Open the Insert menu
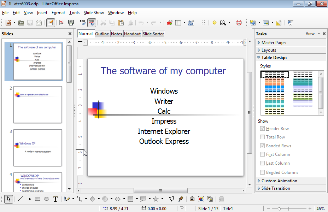 point(42,13)
